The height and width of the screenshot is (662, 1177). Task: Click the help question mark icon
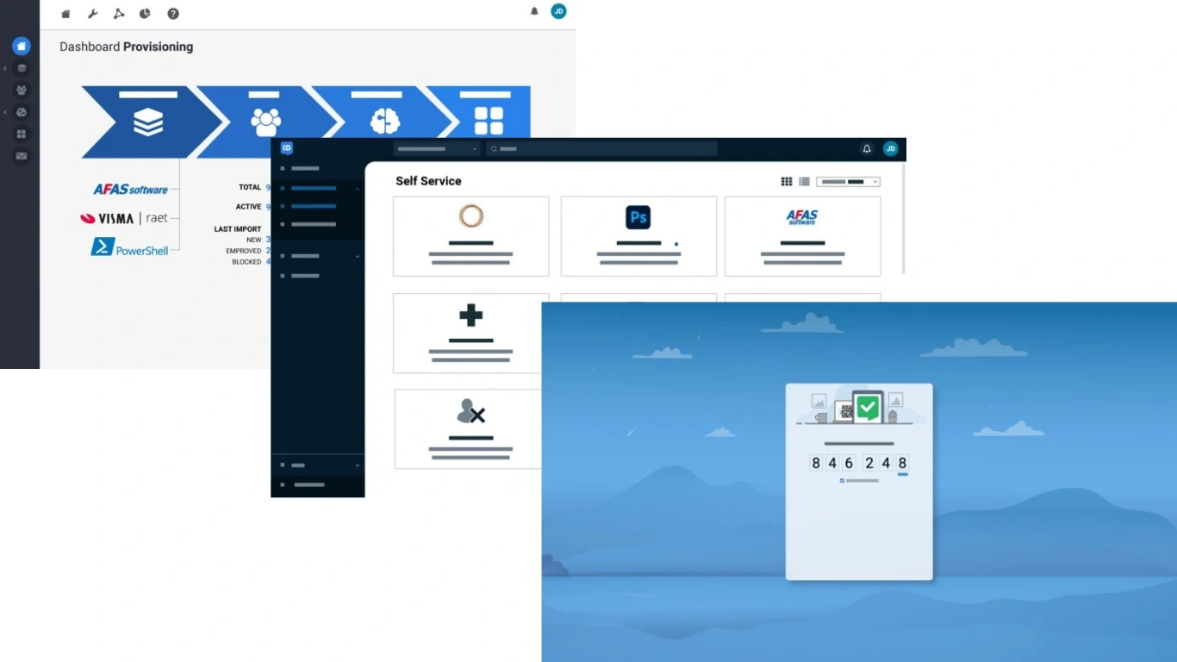(173, 14)
